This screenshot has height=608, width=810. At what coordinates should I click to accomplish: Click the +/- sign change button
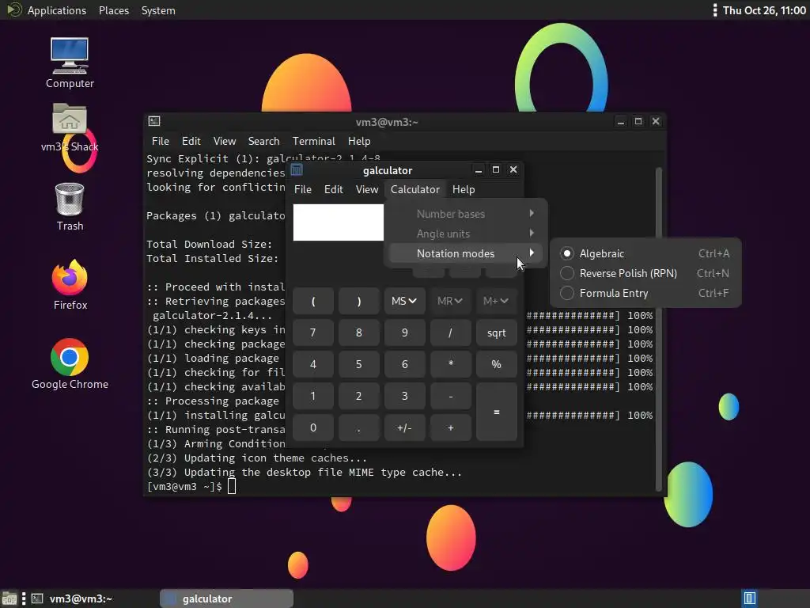[x=404, y=427]
